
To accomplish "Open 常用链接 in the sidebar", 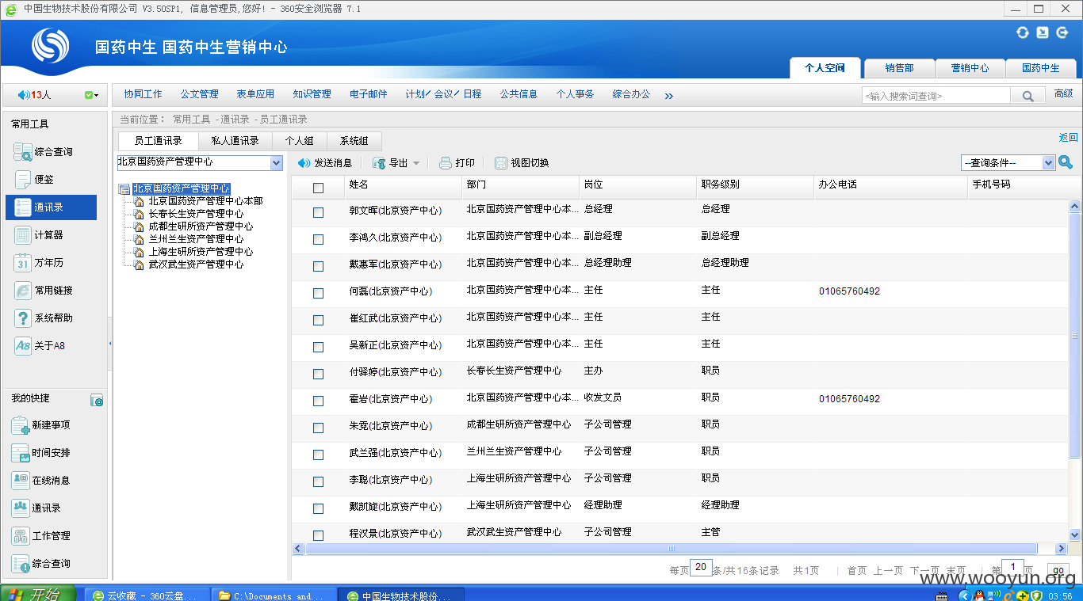I will [x=44, y=291].
